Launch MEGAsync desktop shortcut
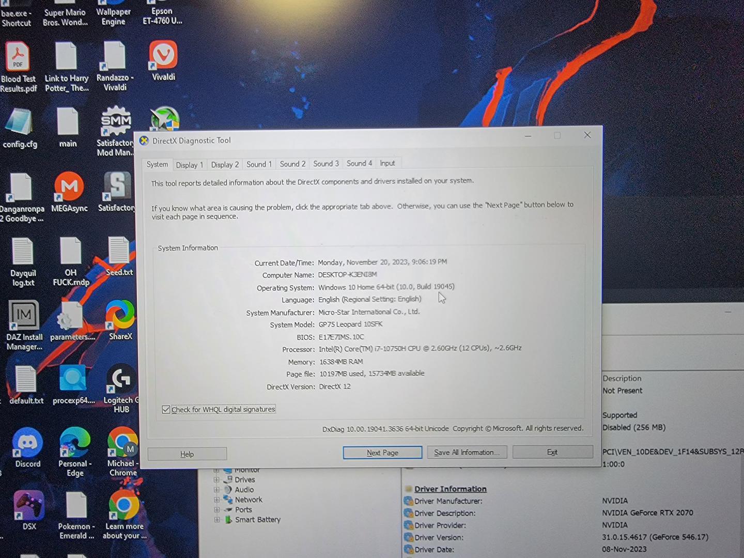This screenshot has width=744, height=558. point(69,187)
